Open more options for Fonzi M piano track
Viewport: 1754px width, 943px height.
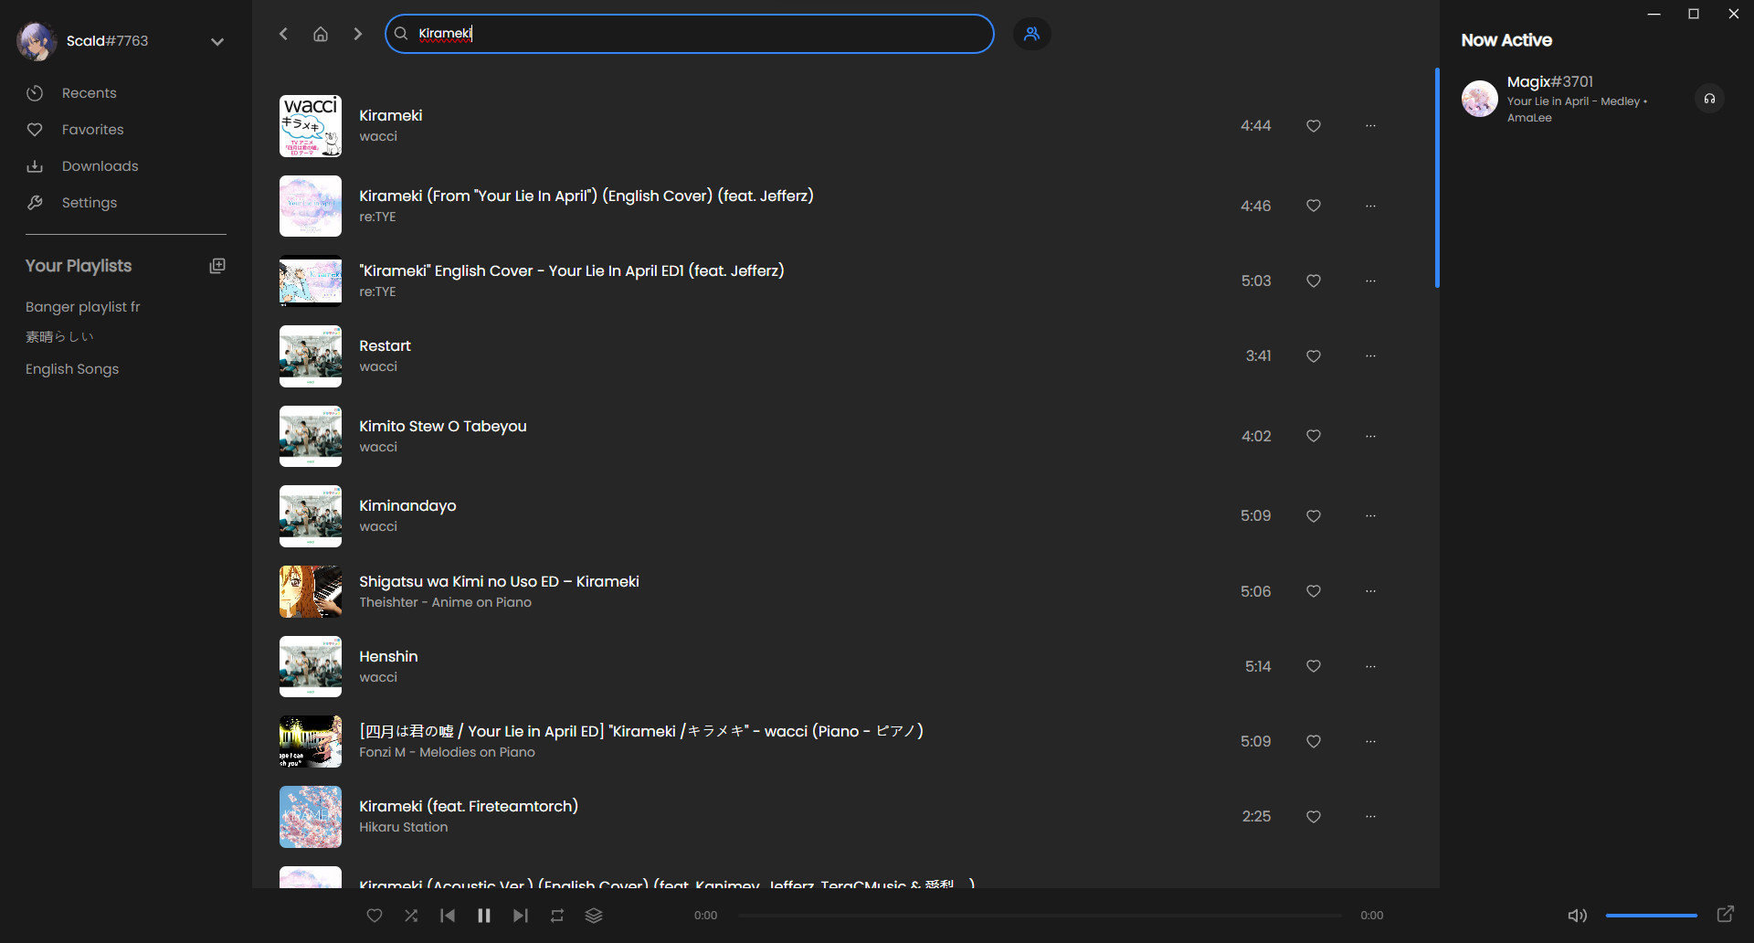click(x=1370, y=742)
